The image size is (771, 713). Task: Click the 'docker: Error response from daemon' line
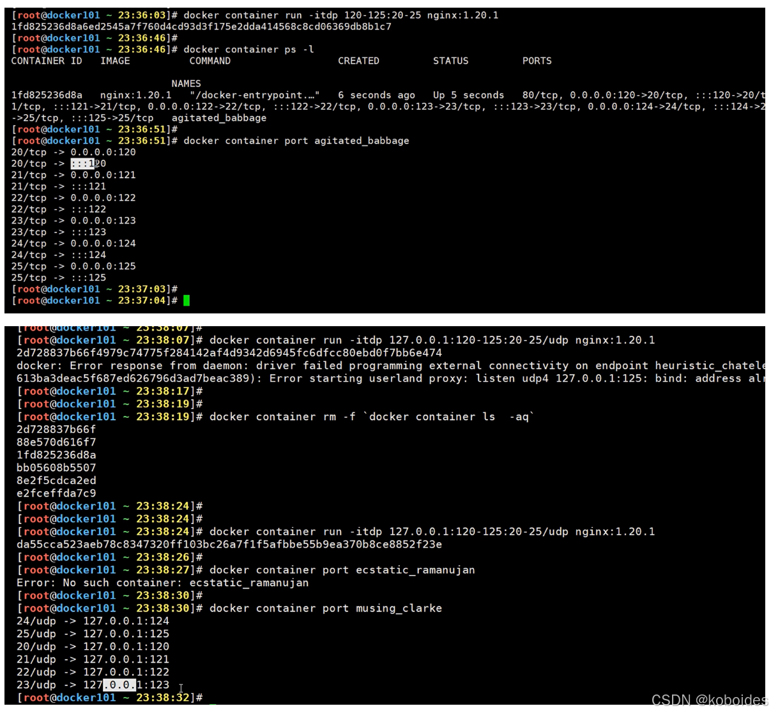390,366
